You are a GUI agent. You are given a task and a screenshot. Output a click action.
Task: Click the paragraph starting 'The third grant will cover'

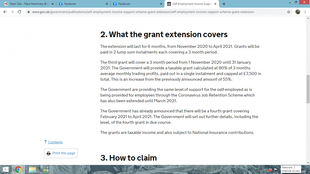click(181, 71)
